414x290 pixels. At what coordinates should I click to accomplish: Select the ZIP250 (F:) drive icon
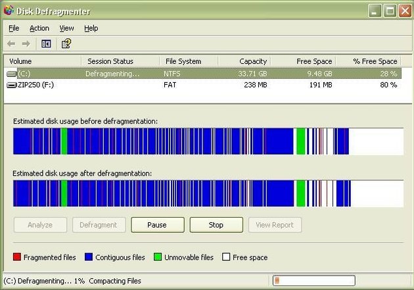click(x=12, y=85)
